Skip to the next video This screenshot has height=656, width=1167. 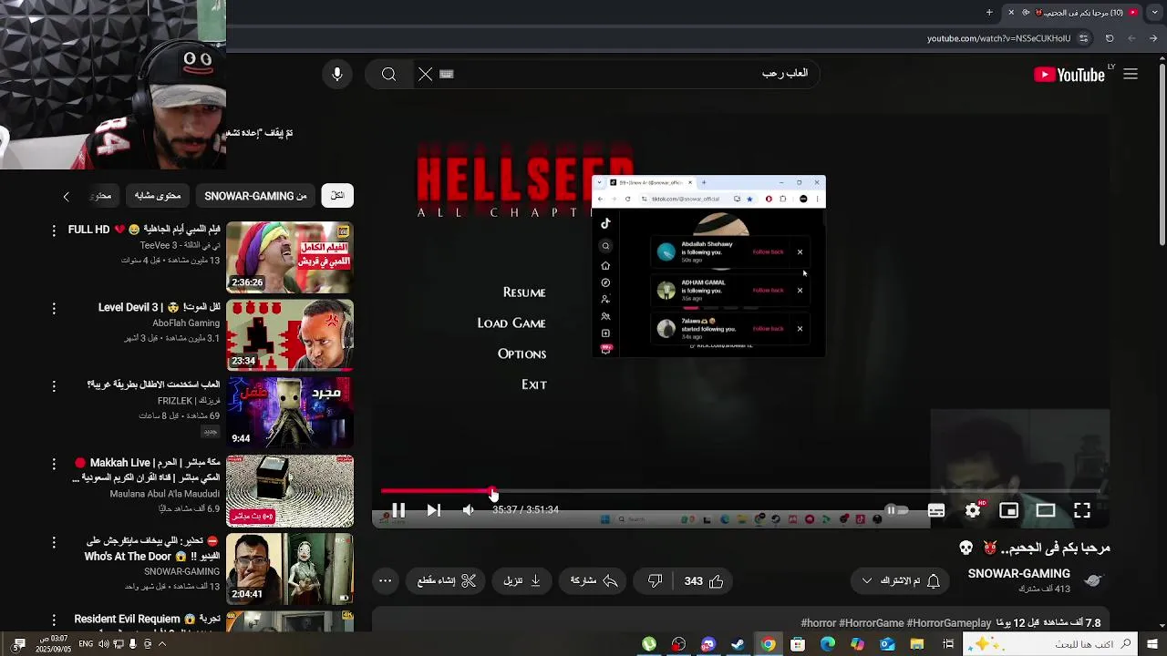pyautogui.click(x=434, y=510)
